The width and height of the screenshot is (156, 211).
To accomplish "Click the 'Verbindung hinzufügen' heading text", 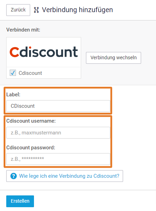I will click(77, 10).
